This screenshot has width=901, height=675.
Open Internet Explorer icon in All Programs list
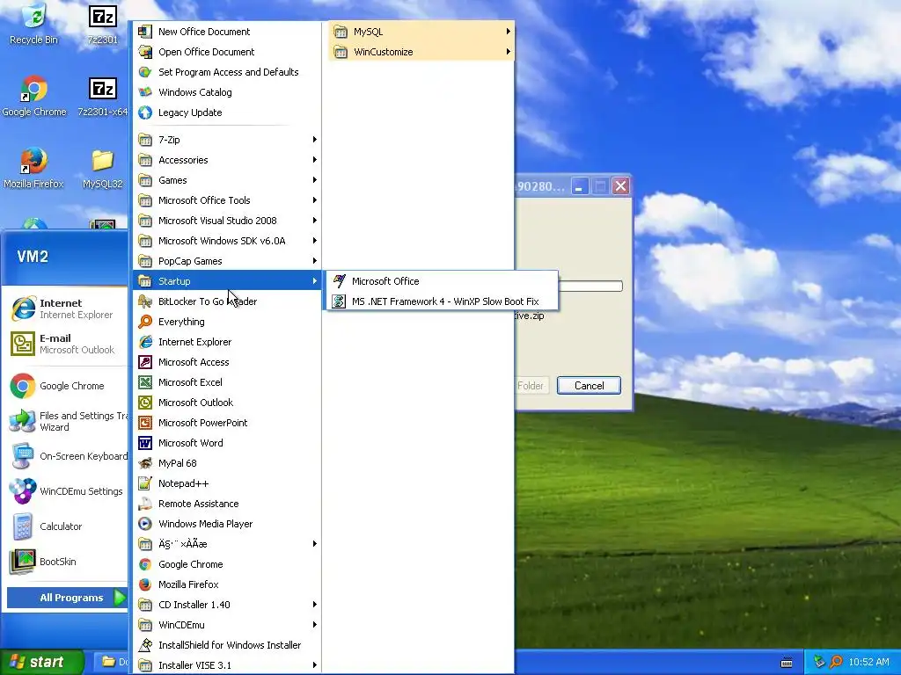coord(145,342)
